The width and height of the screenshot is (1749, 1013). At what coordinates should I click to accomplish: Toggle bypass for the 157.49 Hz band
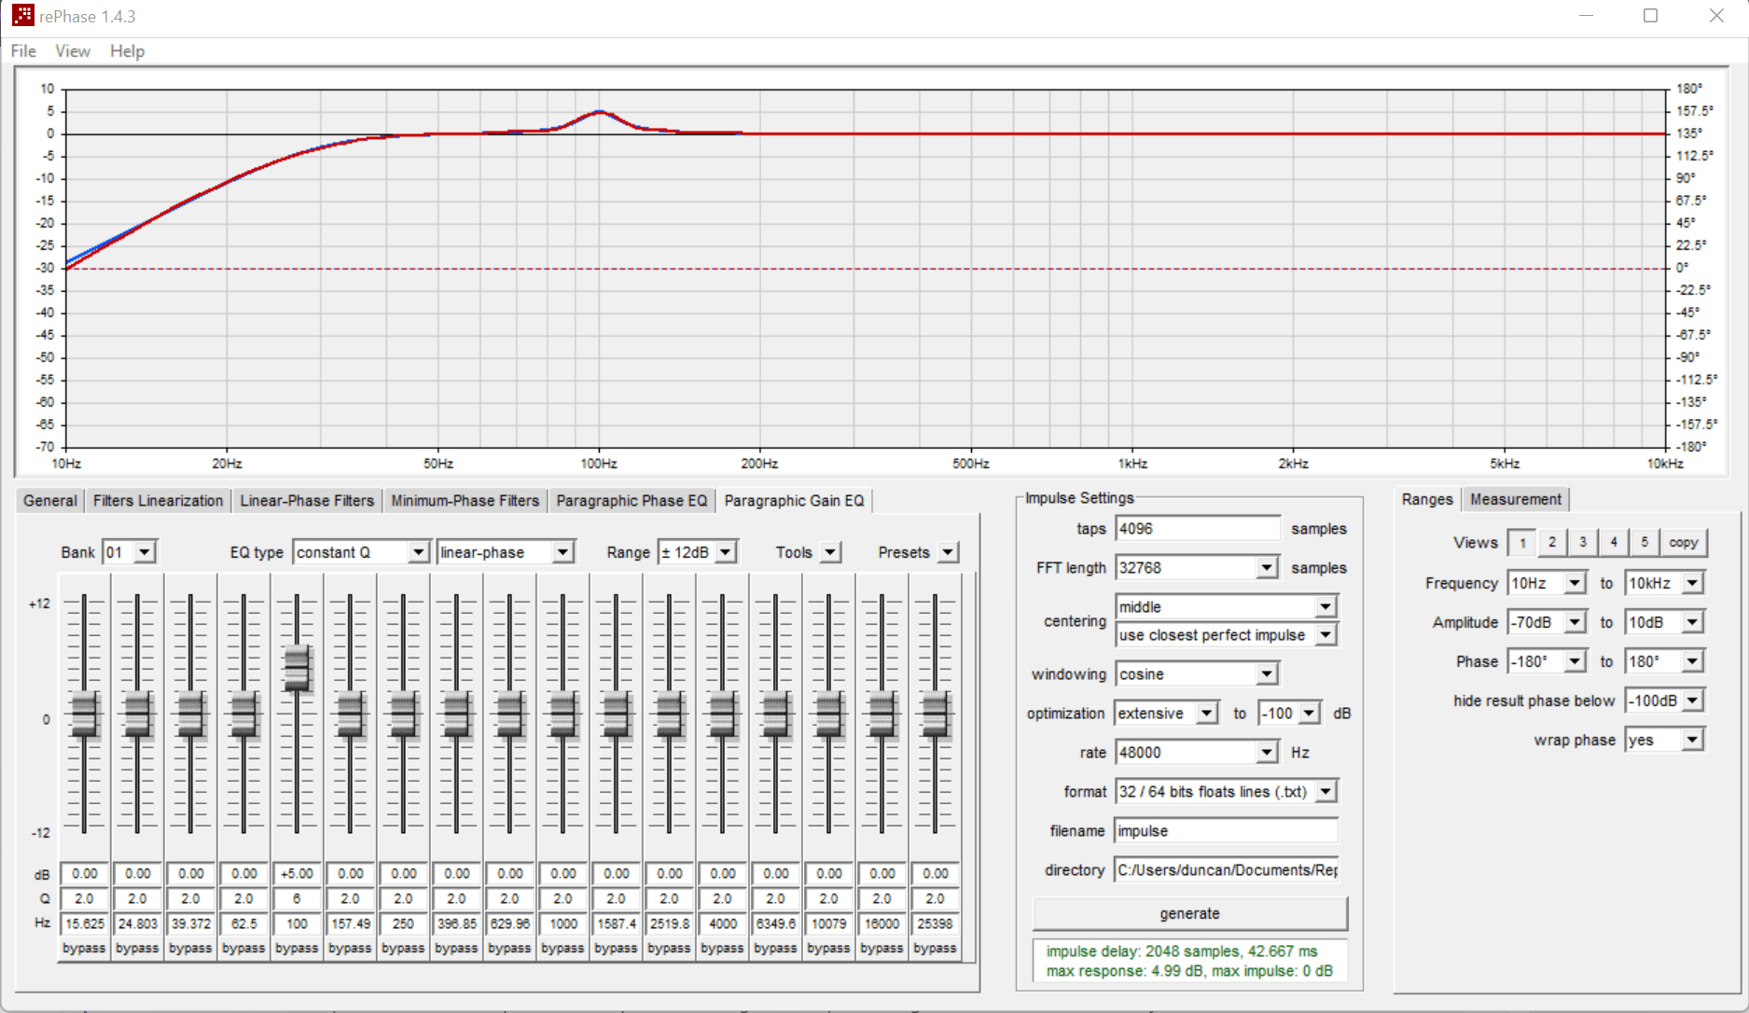(350, 948)
